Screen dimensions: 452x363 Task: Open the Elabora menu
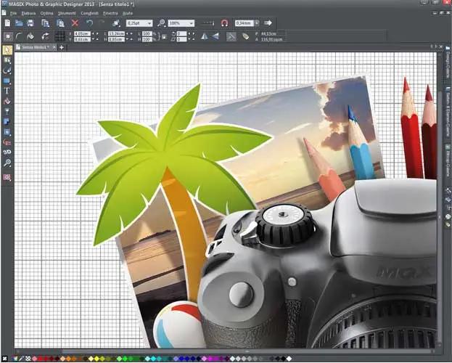pyautogui.click(x=28, y=13)
